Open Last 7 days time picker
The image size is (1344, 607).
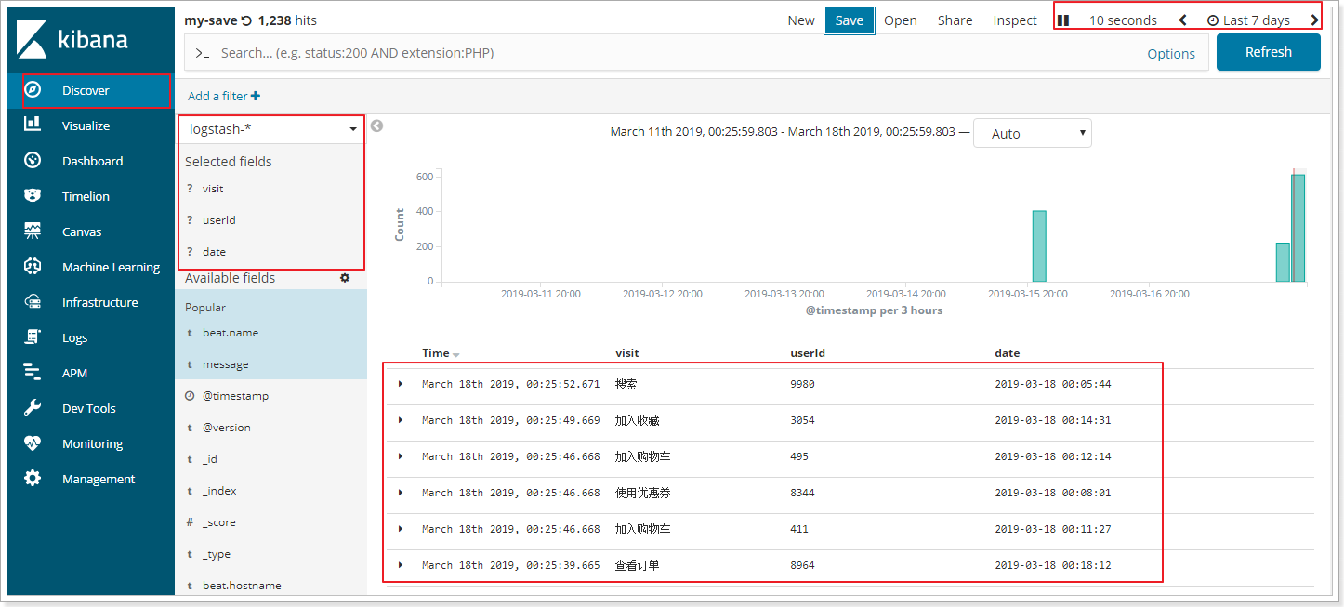[x=1248, y=20]
